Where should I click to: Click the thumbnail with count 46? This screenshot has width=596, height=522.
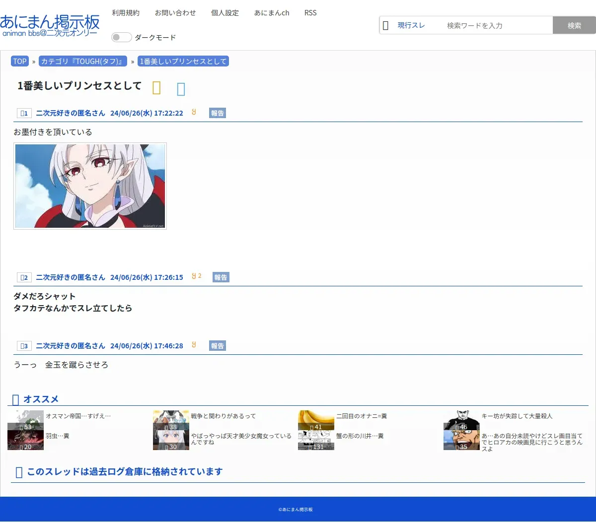pos(461,420)
